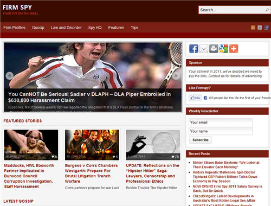The height and width of the screenshot is (206, 271).
Task: Click the Subscribe button
Action: coord(201,140)
